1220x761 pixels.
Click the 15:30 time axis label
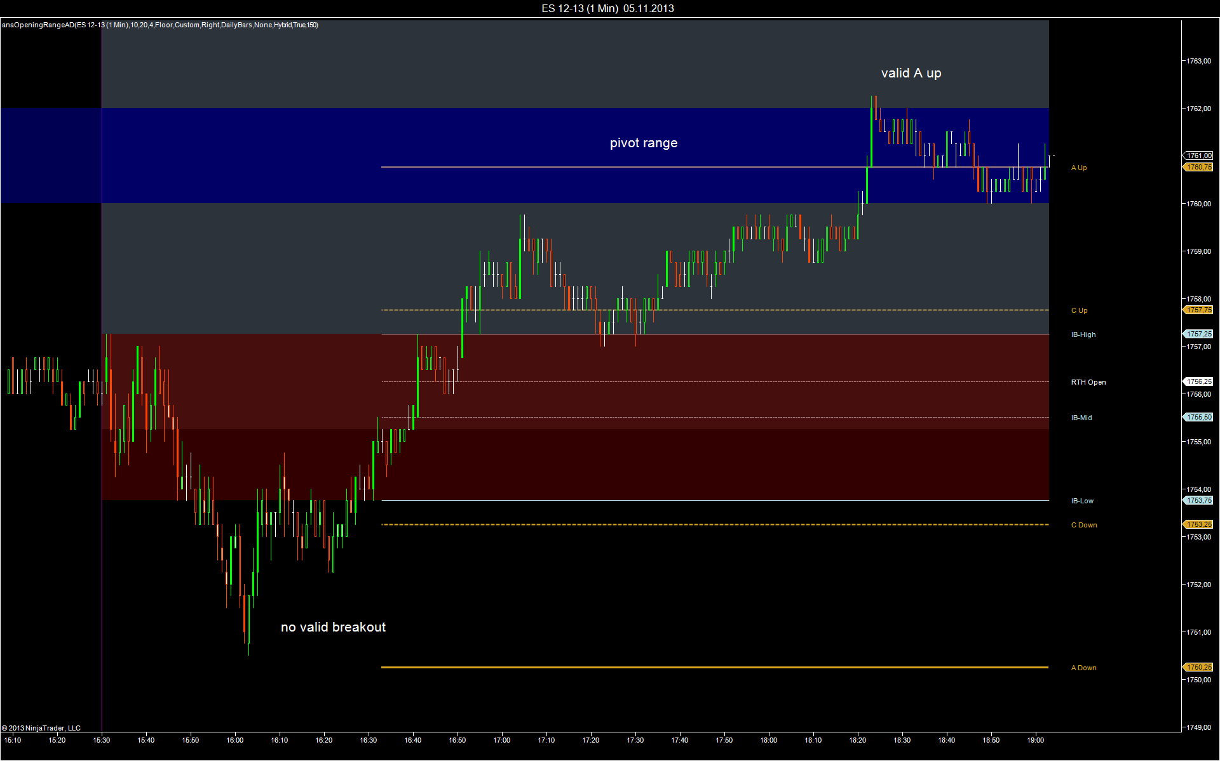pyautogui.click(x=102, y=740)
